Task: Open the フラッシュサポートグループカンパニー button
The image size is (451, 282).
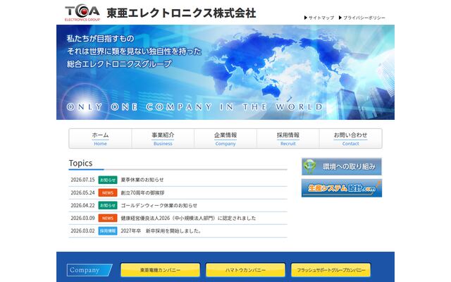Action: pyautogui.click(x=330, y=270)
